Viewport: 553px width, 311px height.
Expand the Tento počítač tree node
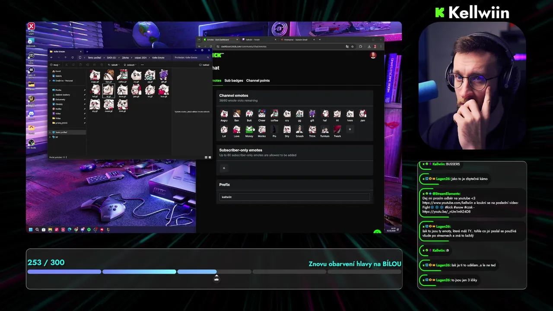coord(50,132)
